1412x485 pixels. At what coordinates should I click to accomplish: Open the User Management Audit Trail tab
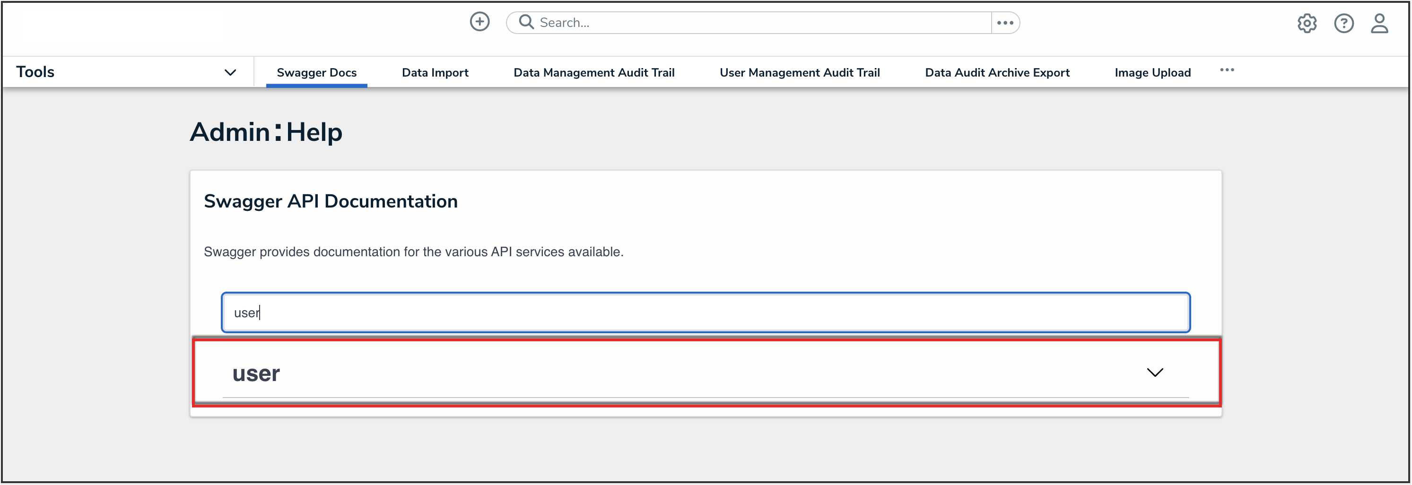(x=800, y=72)
